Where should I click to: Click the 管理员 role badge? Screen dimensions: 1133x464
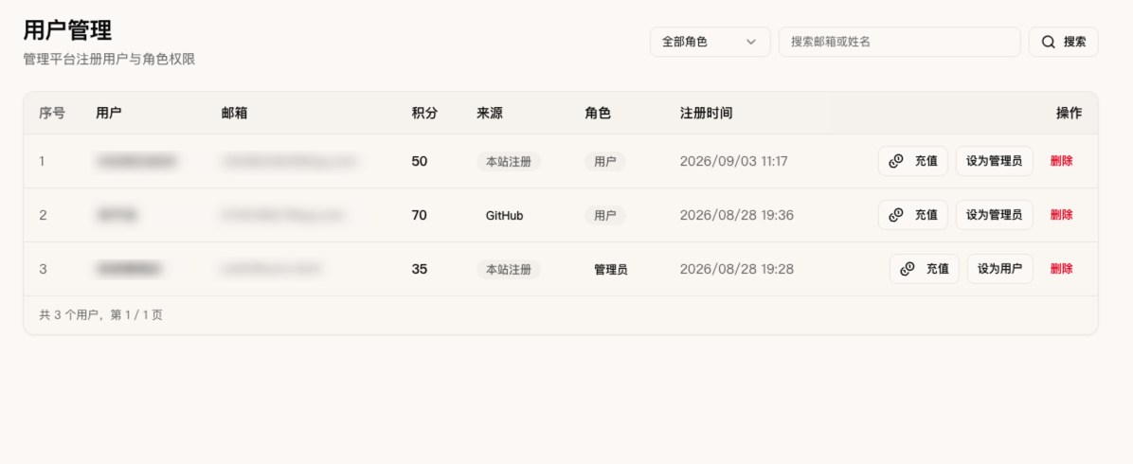click(x=611, y=269)
